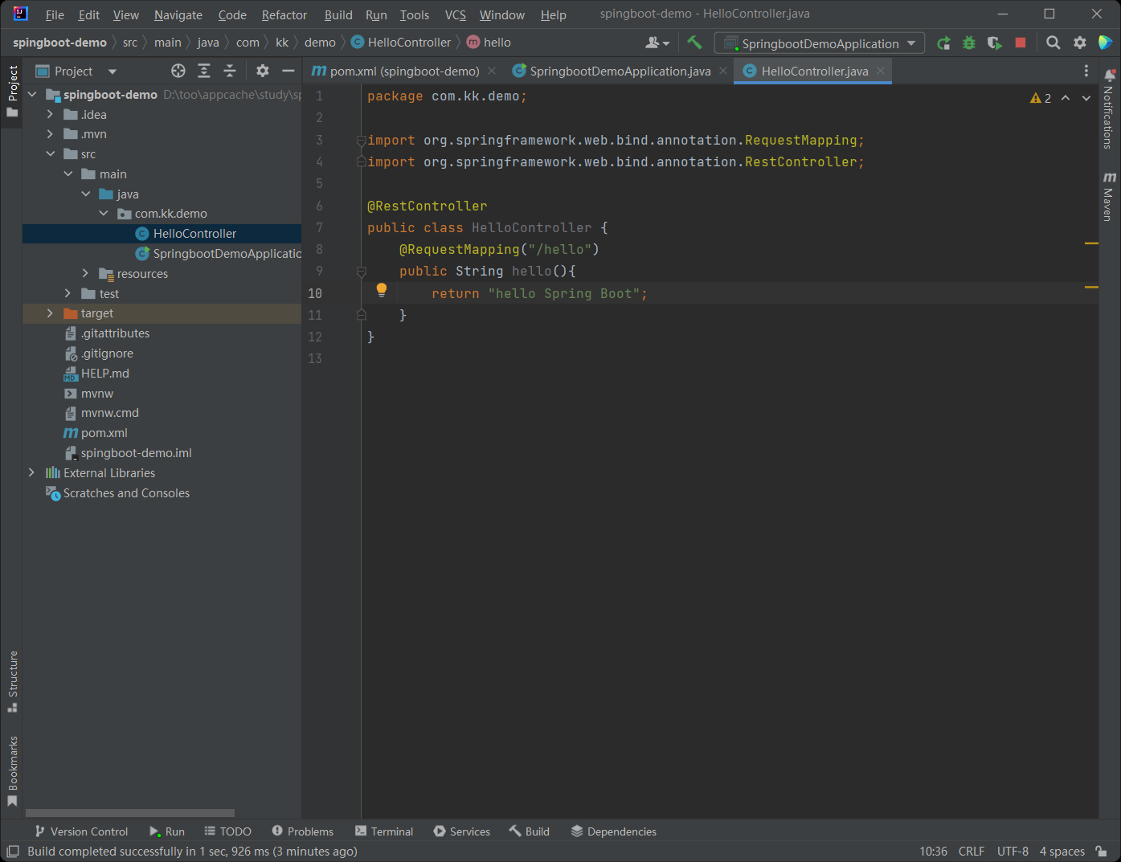1121x862 pixels.
Task: Open the Navigate menu
Action: [x=178, y=15]
